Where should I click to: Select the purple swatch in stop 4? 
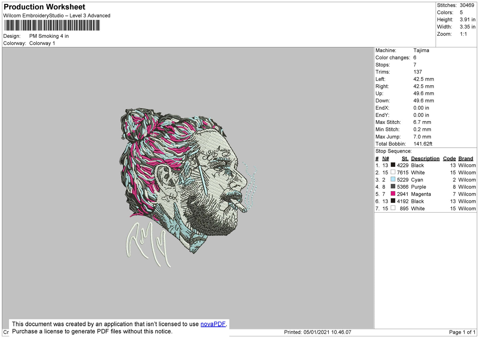point(393,186)
